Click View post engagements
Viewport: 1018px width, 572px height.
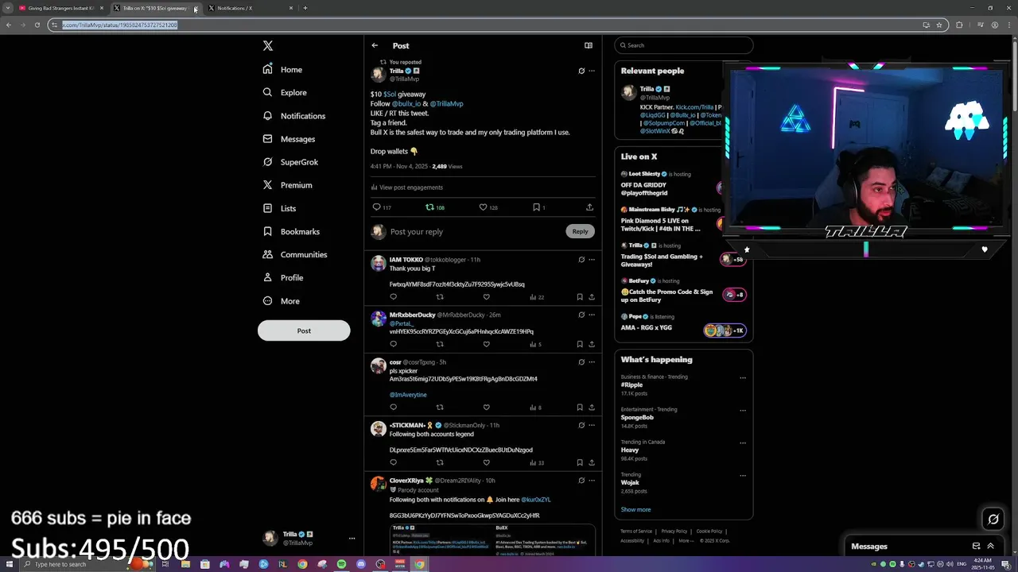[407, 187]
